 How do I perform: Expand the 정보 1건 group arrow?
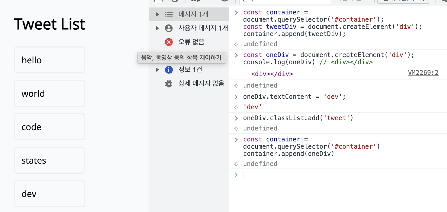[x=157, y=70]
